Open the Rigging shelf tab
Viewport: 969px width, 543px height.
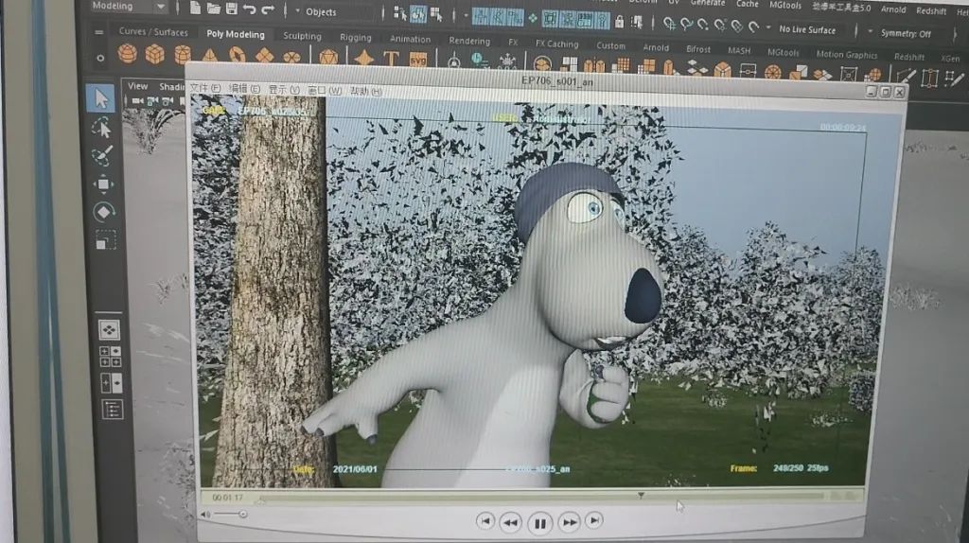click(x=356, y=38)
